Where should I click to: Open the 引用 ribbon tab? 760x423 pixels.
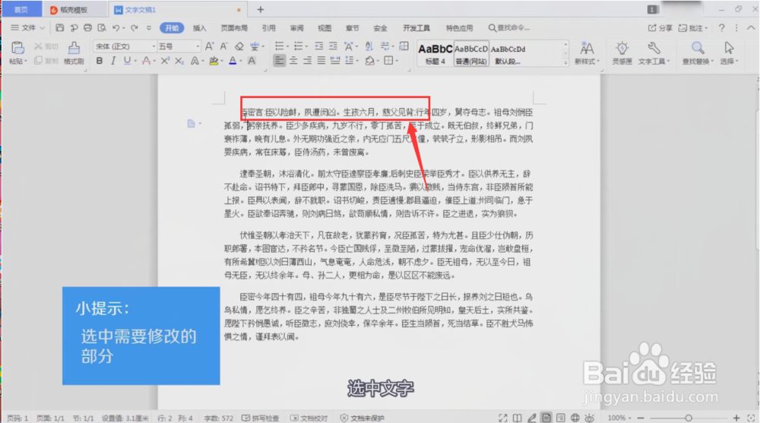[268, 28]
